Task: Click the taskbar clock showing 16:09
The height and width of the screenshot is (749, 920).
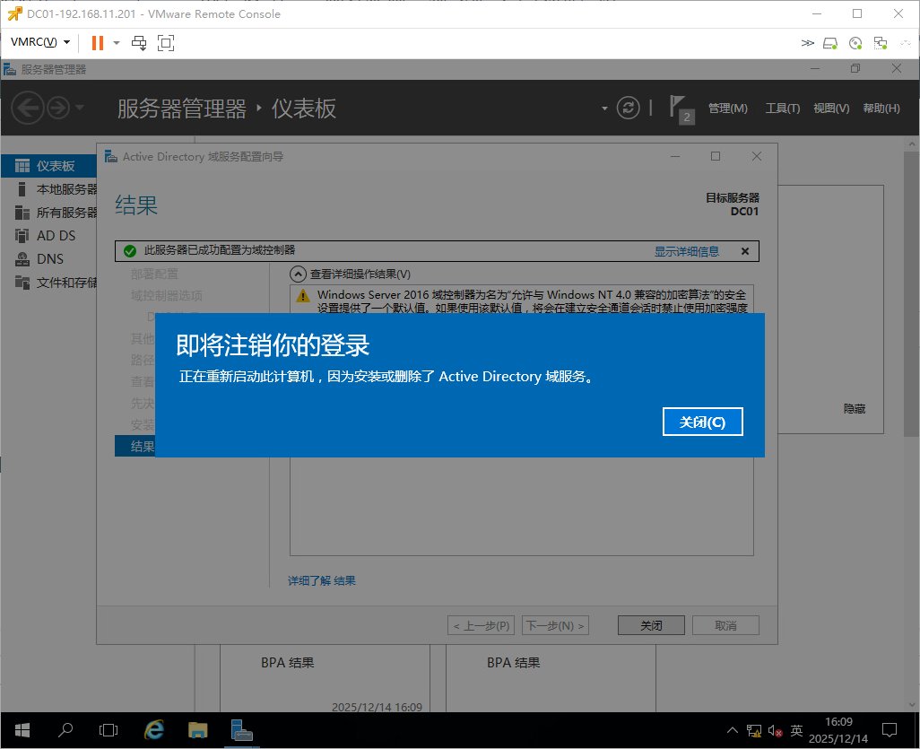Action: tap(838, 730)
